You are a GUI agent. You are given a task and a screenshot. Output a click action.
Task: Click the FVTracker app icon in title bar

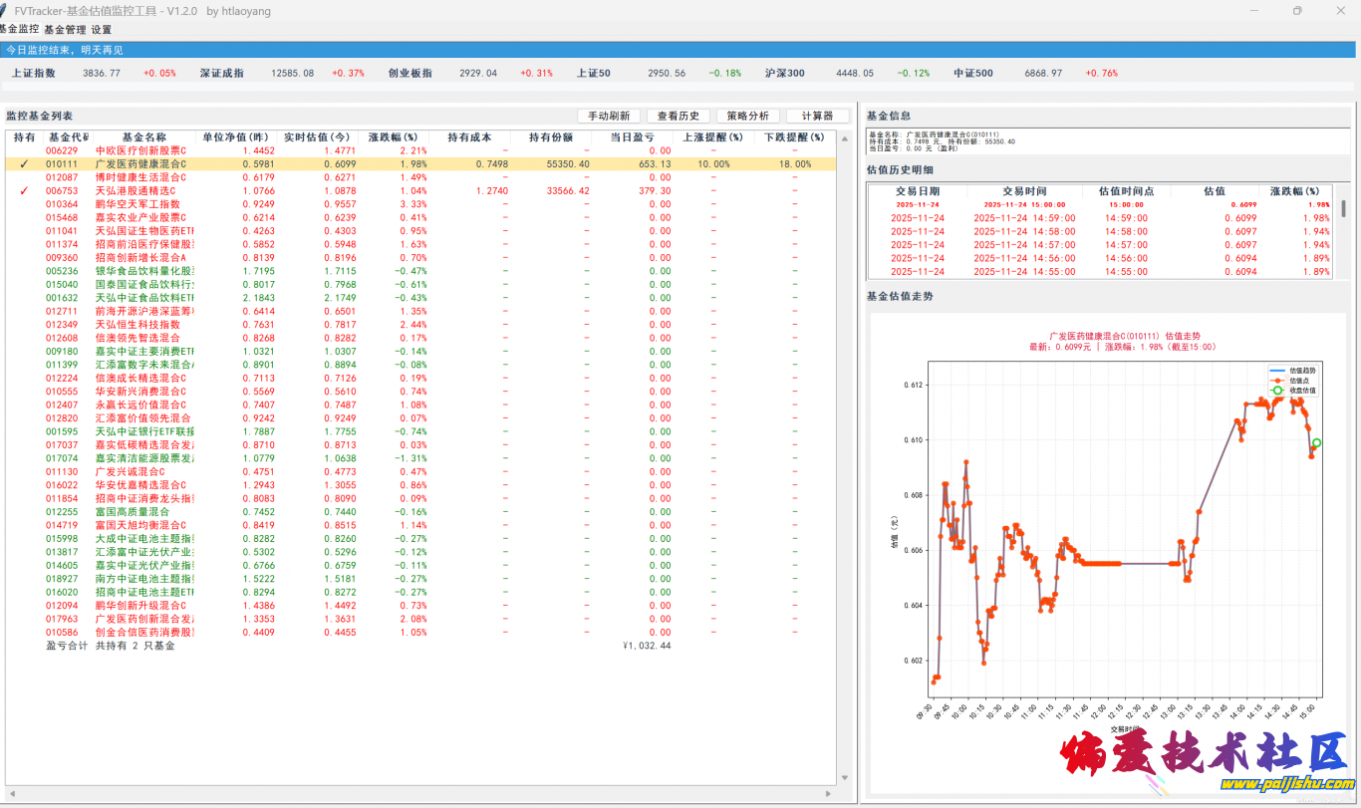[5, 10]
